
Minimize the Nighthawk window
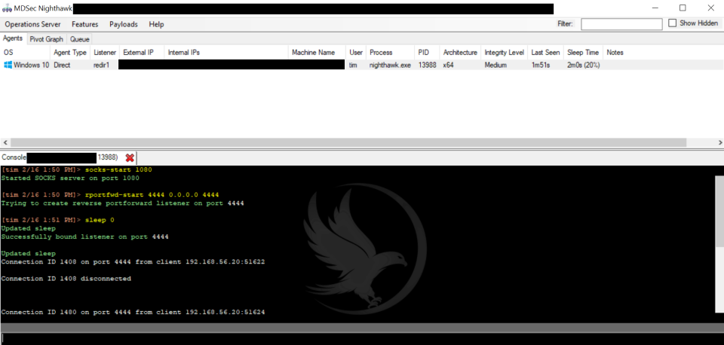(655, 8)
